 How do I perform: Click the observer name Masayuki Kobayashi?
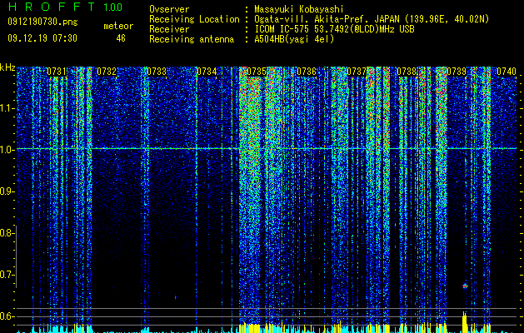[x=299, y=9]
